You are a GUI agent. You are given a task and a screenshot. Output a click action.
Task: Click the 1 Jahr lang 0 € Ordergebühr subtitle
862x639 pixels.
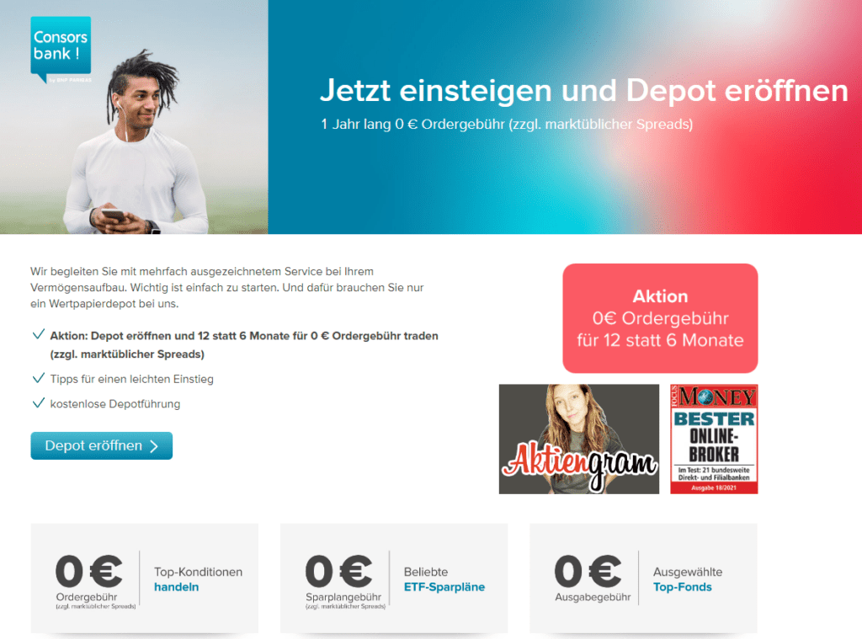pos(506,125)
